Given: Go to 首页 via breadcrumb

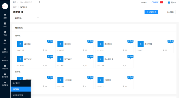Looking at the screenshot, I should click(x=15, y=7).
